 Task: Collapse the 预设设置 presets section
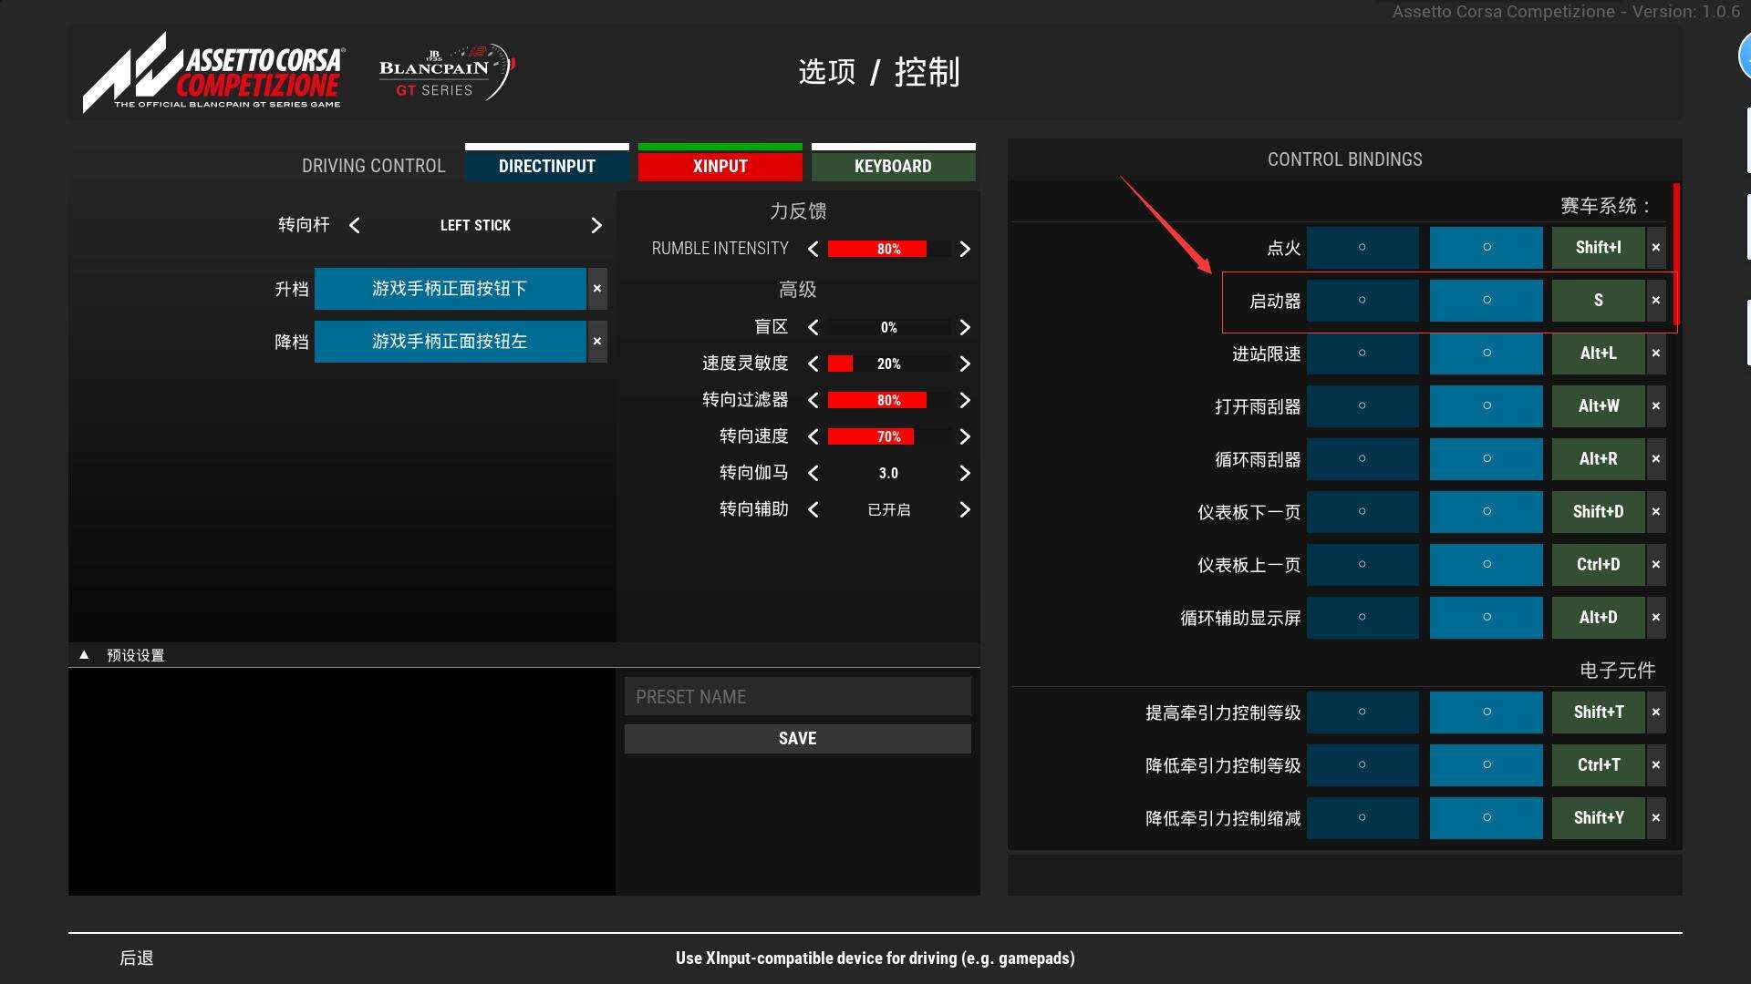(84, 655)
